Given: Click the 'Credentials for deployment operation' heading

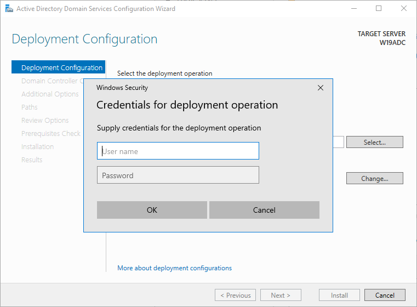Looking at the screenshot, I should [x=187, y=105].
